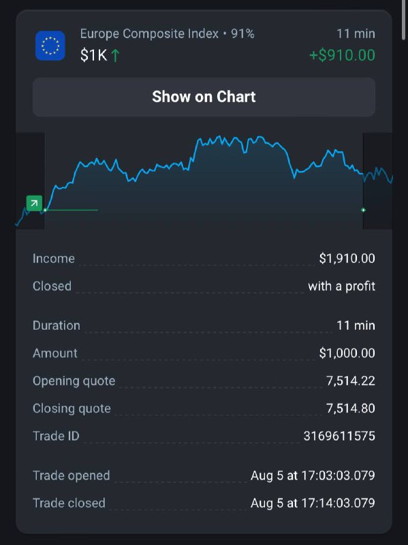Click the Trade opened timestamp

pyautogui.click(x=313, y=476)
